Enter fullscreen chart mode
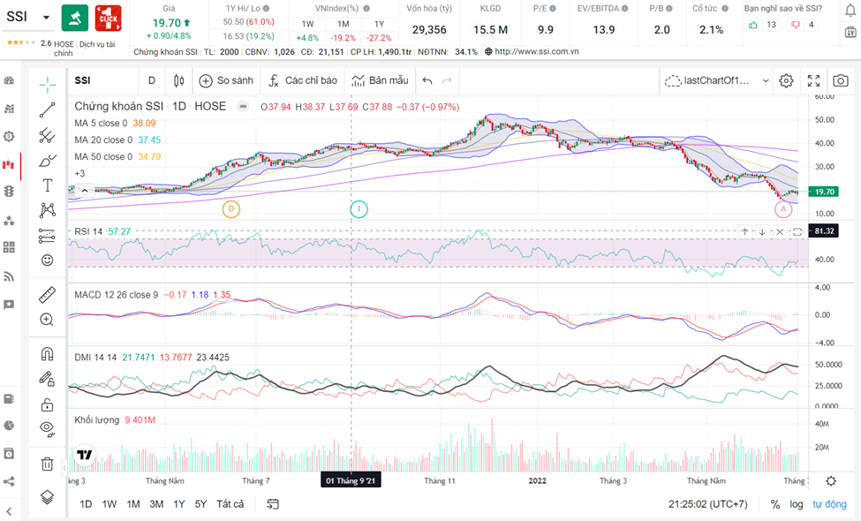This screenshot has height=521, width=861. [814, 80]
